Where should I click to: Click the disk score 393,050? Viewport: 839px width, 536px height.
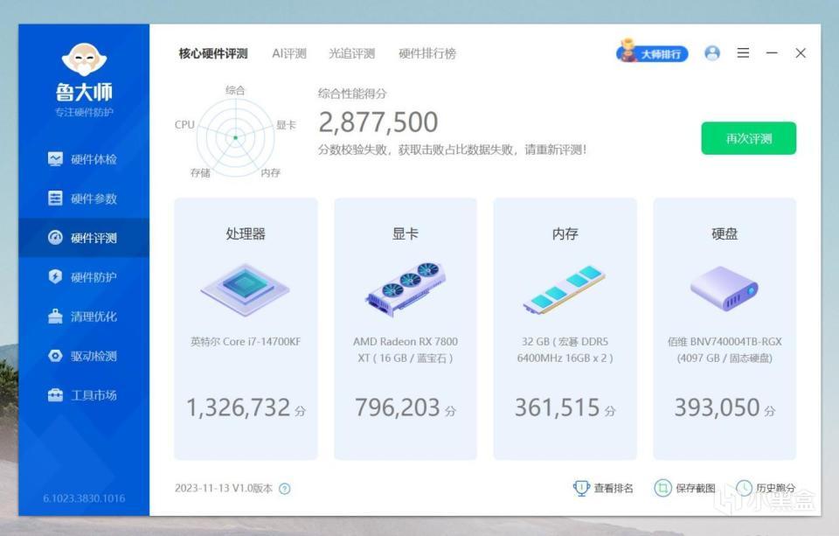point(717,407)
